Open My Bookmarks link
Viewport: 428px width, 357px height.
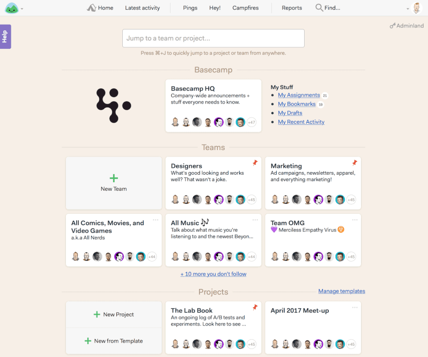[x=297, y=104]
